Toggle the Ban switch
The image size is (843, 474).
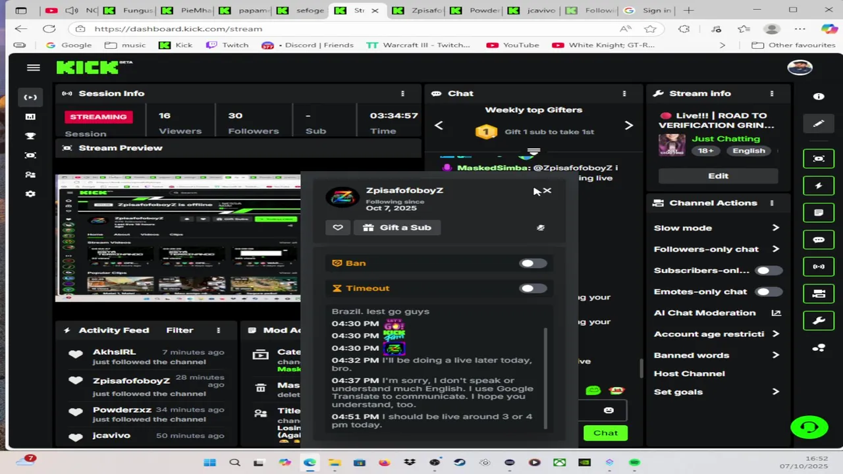[532, 263]
